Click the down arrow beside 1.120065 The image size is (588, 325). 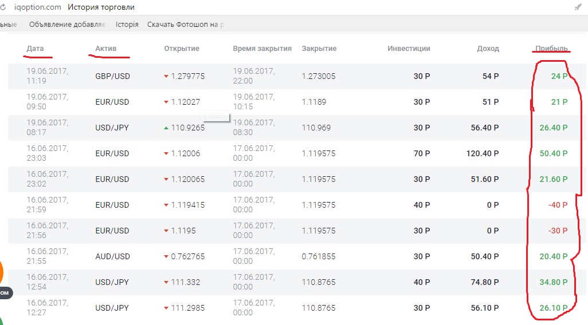[166, 179]
